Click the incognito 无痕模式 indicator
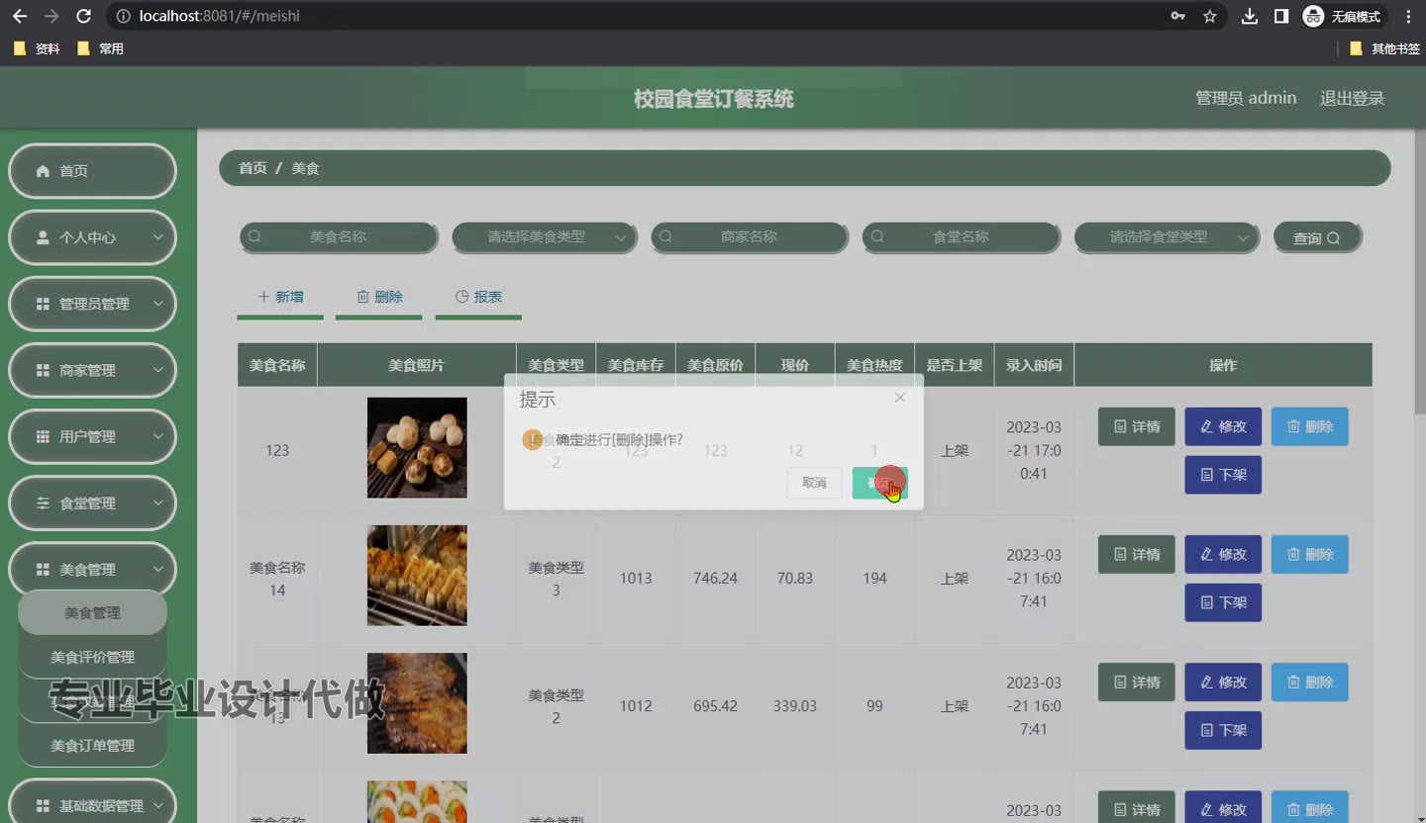 pyautogui.click(x=1343, y=16)
